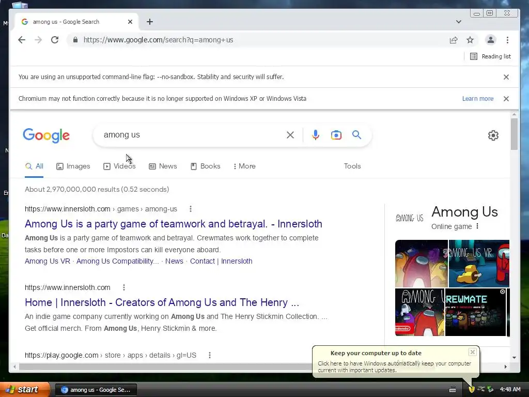This screenshot has width=529, height=397.
Task: Expand the More search categories menu
Action: click(x=244, y=166)
